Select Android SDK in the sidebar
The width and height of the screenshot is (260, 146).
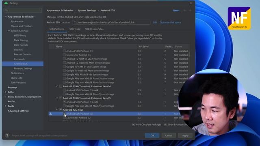point(23,64)
